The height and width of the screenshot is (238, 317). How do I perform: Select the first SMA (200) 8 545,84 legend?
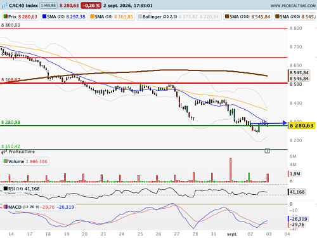[248, 17]
